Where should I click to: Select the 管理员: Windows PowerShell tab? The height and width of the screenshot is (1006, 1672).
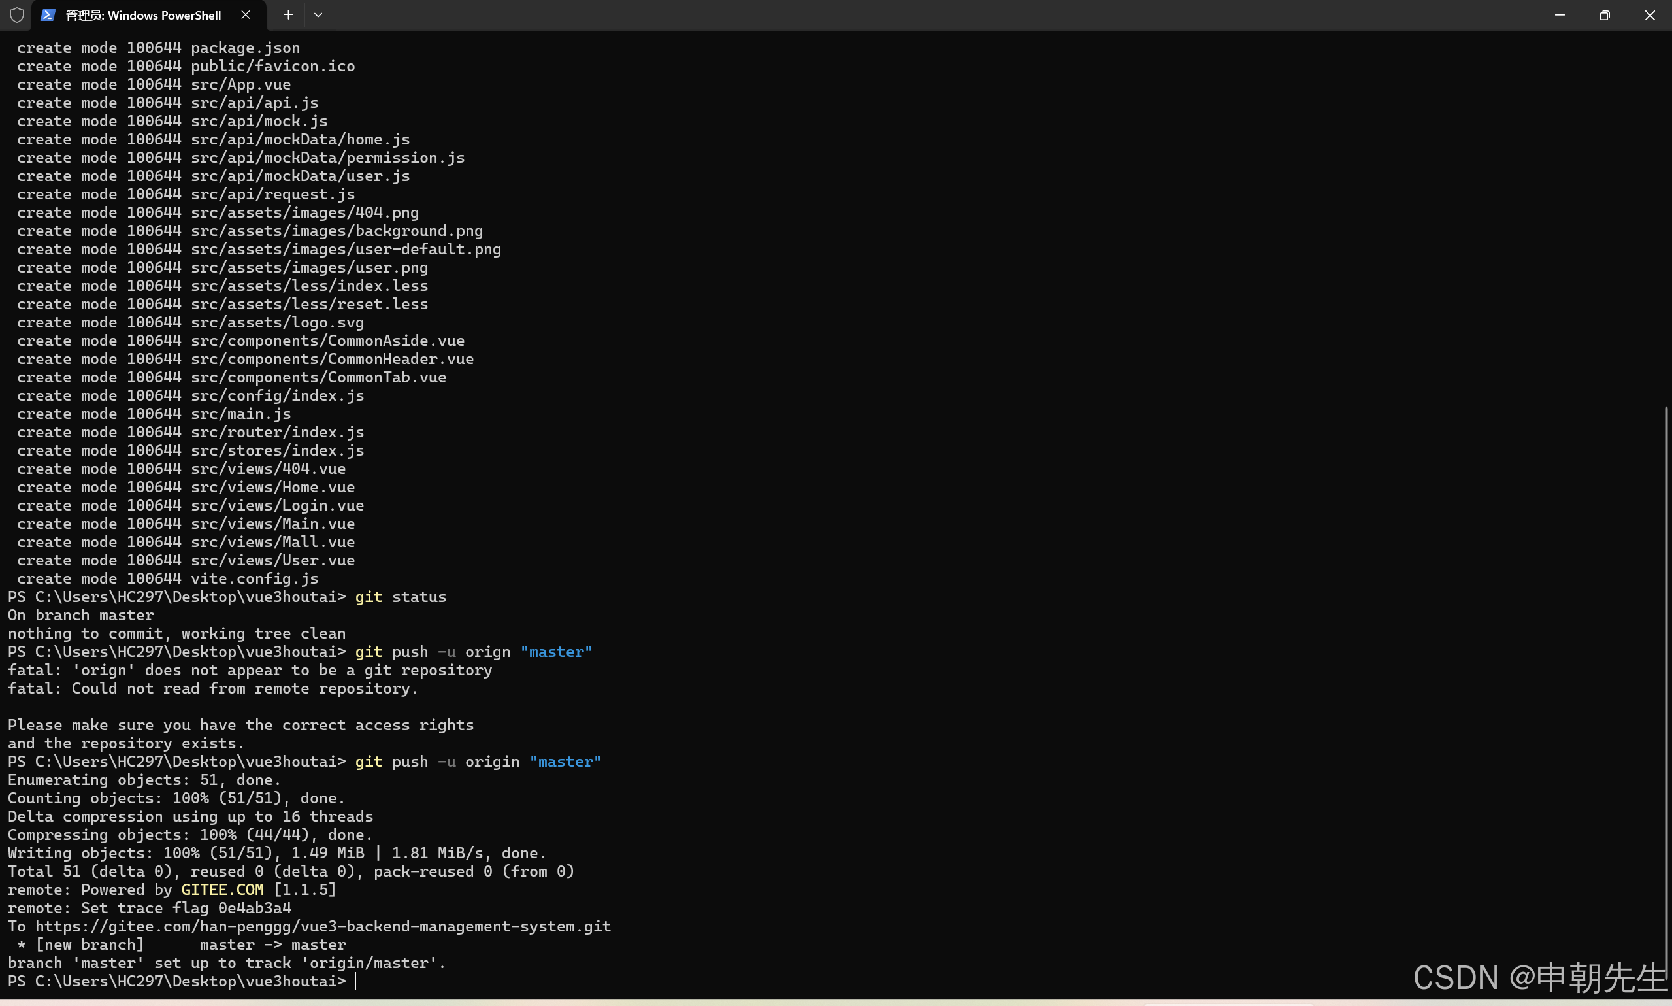pyautogui.click(x=143, y=15)
